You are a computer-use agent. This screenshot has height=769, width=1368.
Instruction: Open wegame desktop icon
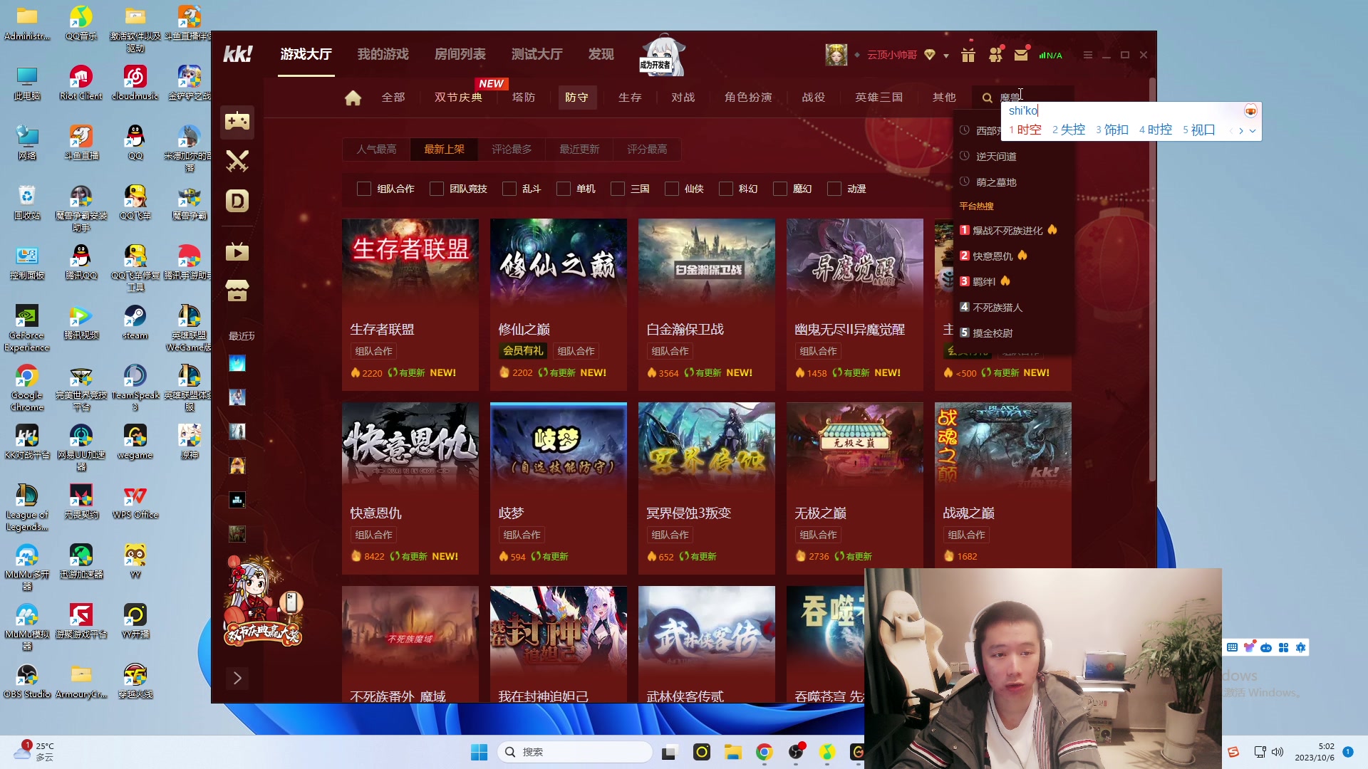[135, 441]
